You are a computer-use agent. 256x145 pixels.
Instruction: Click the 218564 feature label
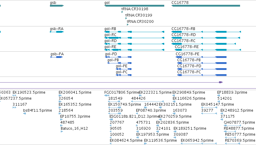click(x=66, y=110)
